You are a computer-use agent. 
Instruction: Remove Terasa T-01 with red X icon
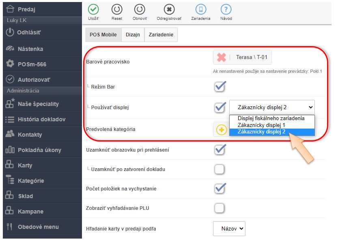point(222,57)
